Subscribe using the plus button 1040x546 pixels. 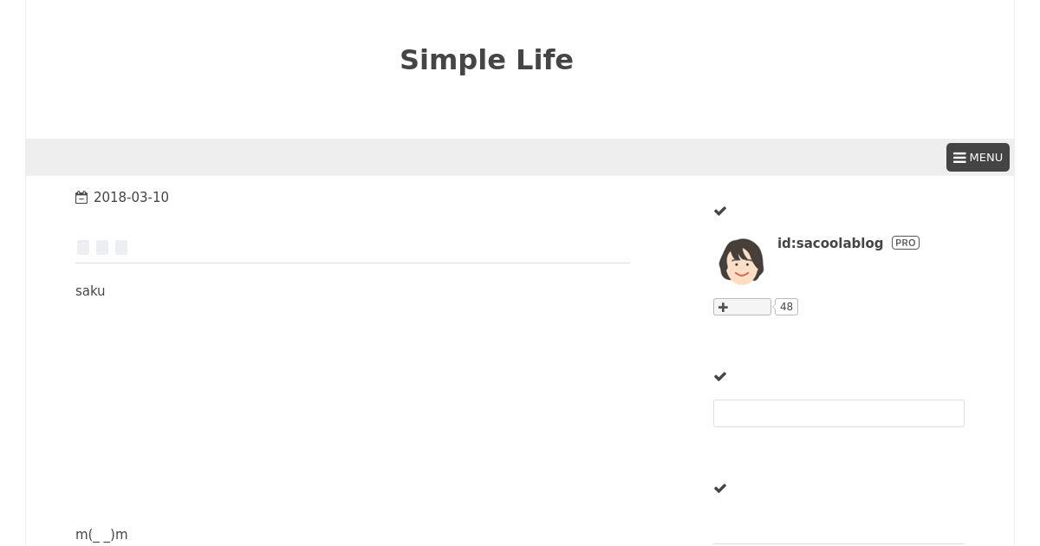coord(742,307)
